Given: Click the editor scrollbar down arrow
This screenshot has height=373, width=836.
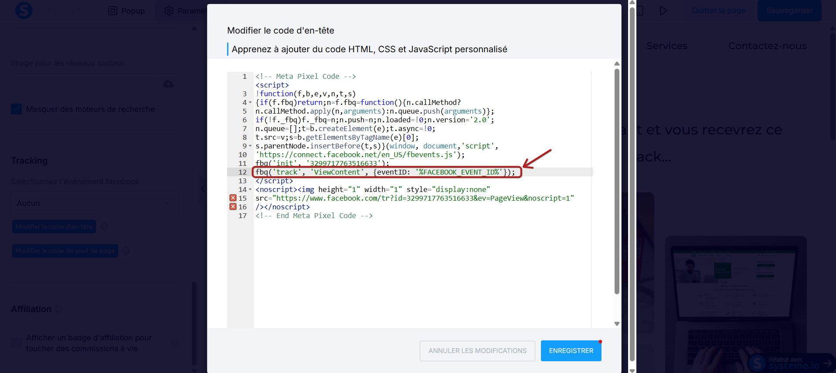Looking at the screenshot, I should pyautogui.click(x=617, y=324).
